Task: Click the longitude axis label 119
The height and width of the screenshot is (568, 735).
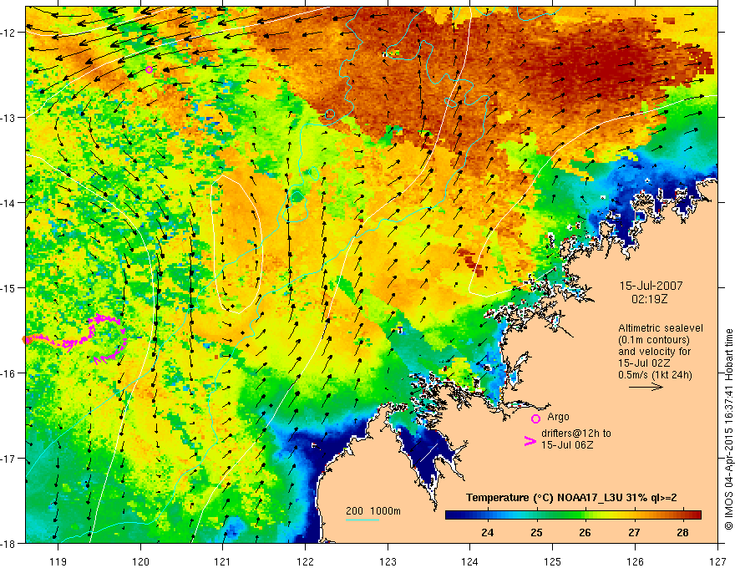Action: click(58, 561)
